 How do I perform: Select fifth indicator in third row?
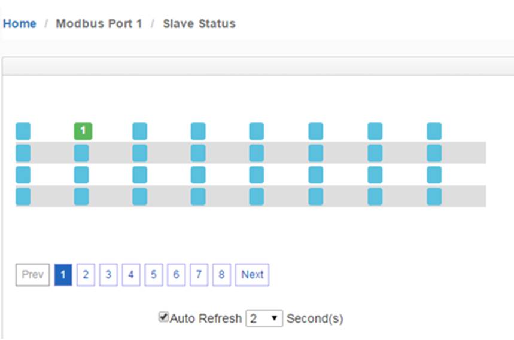pyautogui.click(x=256, y=174)
